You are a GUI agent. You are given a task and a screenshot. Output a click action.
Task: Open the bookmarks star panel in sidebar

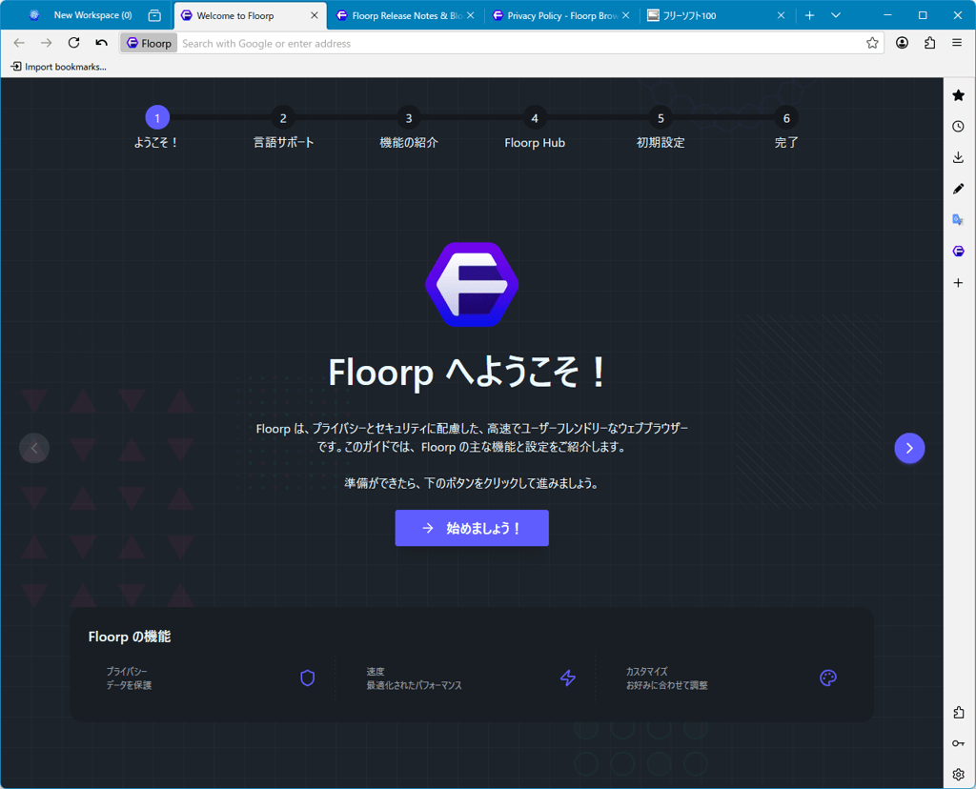[958, 94]
